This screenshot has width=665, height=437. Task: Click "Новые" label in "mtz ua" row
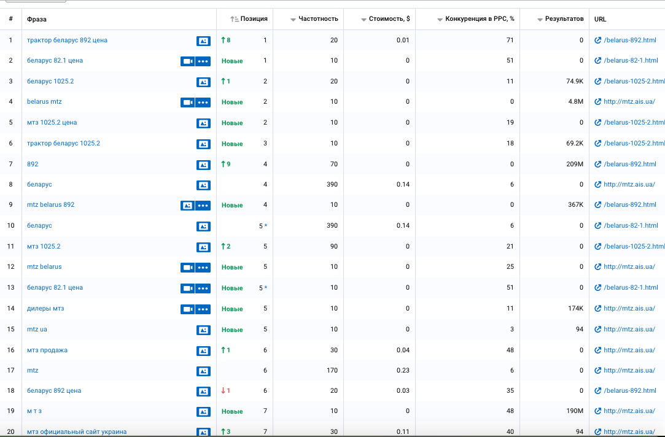point(232,330)
